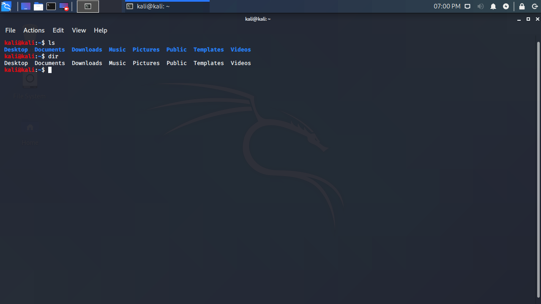The image size is (541, 304).
Task: Open the Help menu
Action: pyautogui.click(x=100, y=30)
